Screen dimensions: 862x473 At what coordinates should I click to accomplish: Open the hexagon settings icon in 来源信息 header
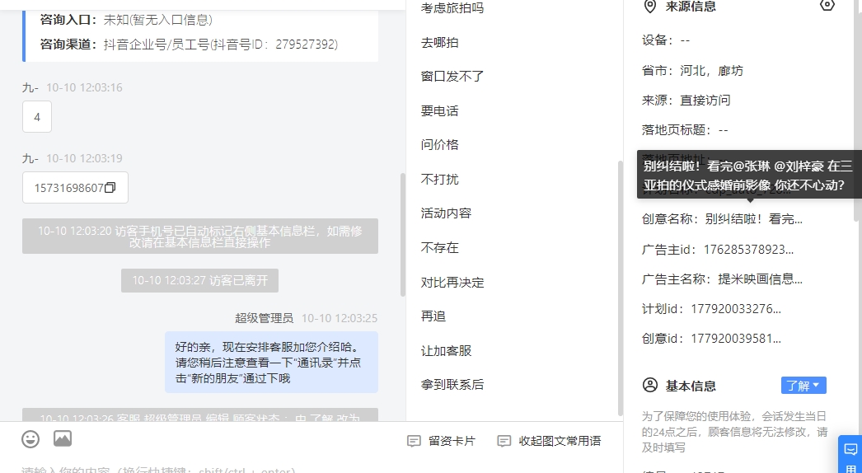827,5
